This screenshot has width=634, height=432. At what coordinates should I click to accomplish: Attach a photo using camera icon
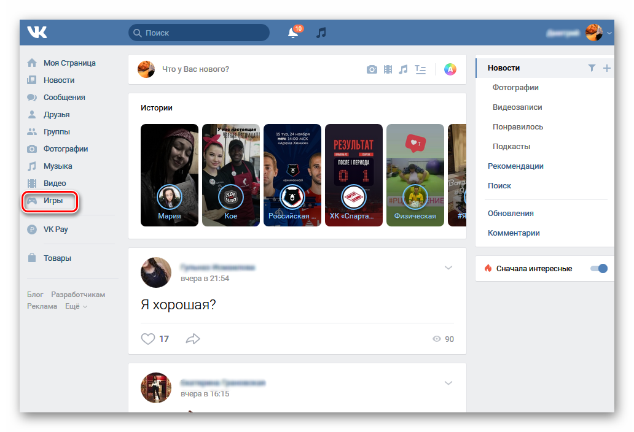pyautogui.click(x=372, y=69)
